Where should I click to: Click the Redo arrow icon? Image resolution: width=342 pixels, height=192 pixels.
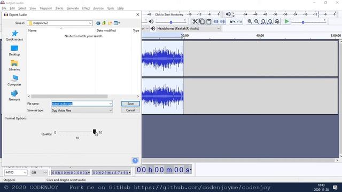tap(239, 21)
